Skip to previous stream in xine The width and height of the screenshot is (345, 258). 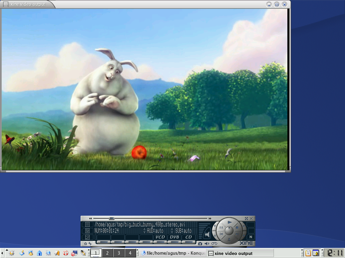tap(221, 234)
